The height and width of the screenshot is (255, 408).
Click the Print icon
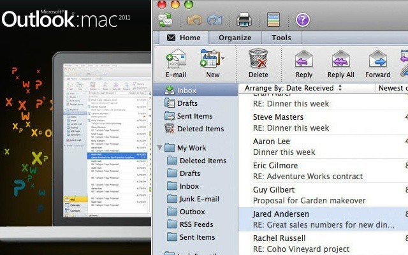click(x=244, y=20)
